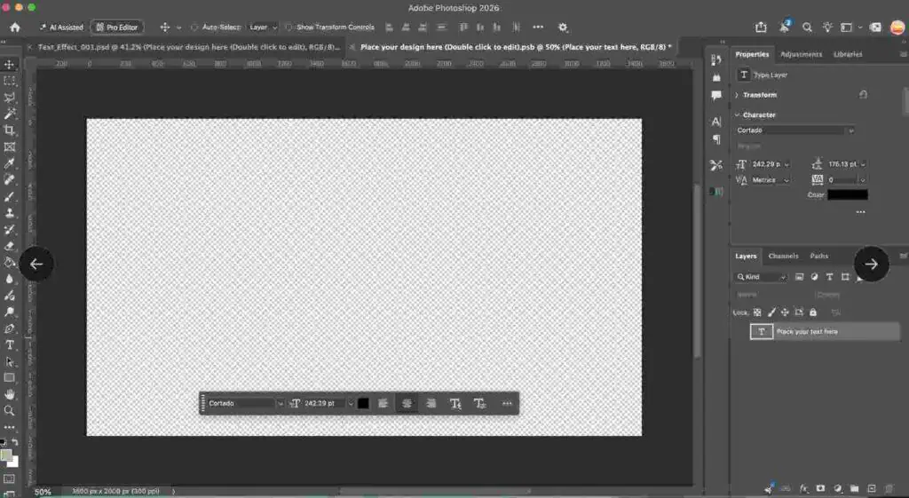
Task: Open floating bar font size dropdown
Action: 351,404
